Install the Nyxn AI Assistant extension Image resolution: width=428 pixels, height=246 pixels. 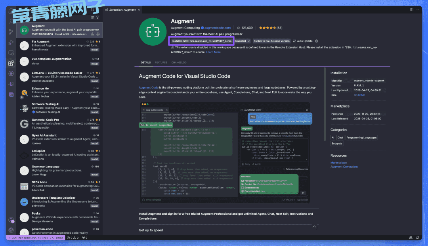[x=95, y=144]
